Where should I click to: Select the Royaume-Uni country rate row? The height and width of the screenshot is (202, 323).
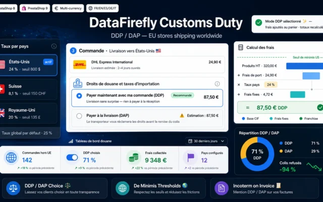tap(28, 113)
